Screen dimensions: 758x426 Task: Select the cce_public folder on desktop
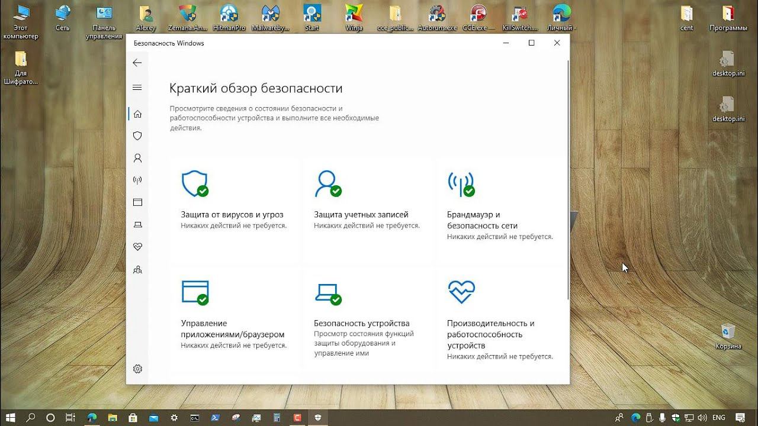pyautogui.click(x=395, y=18)
